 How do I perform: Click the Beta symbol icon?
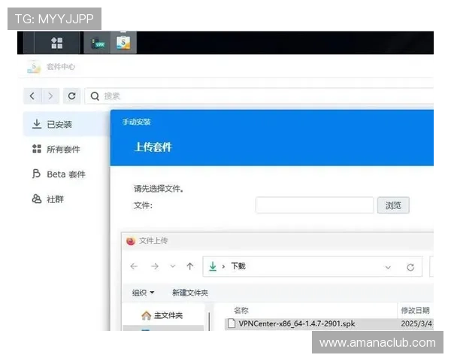[x=36, y=174]
